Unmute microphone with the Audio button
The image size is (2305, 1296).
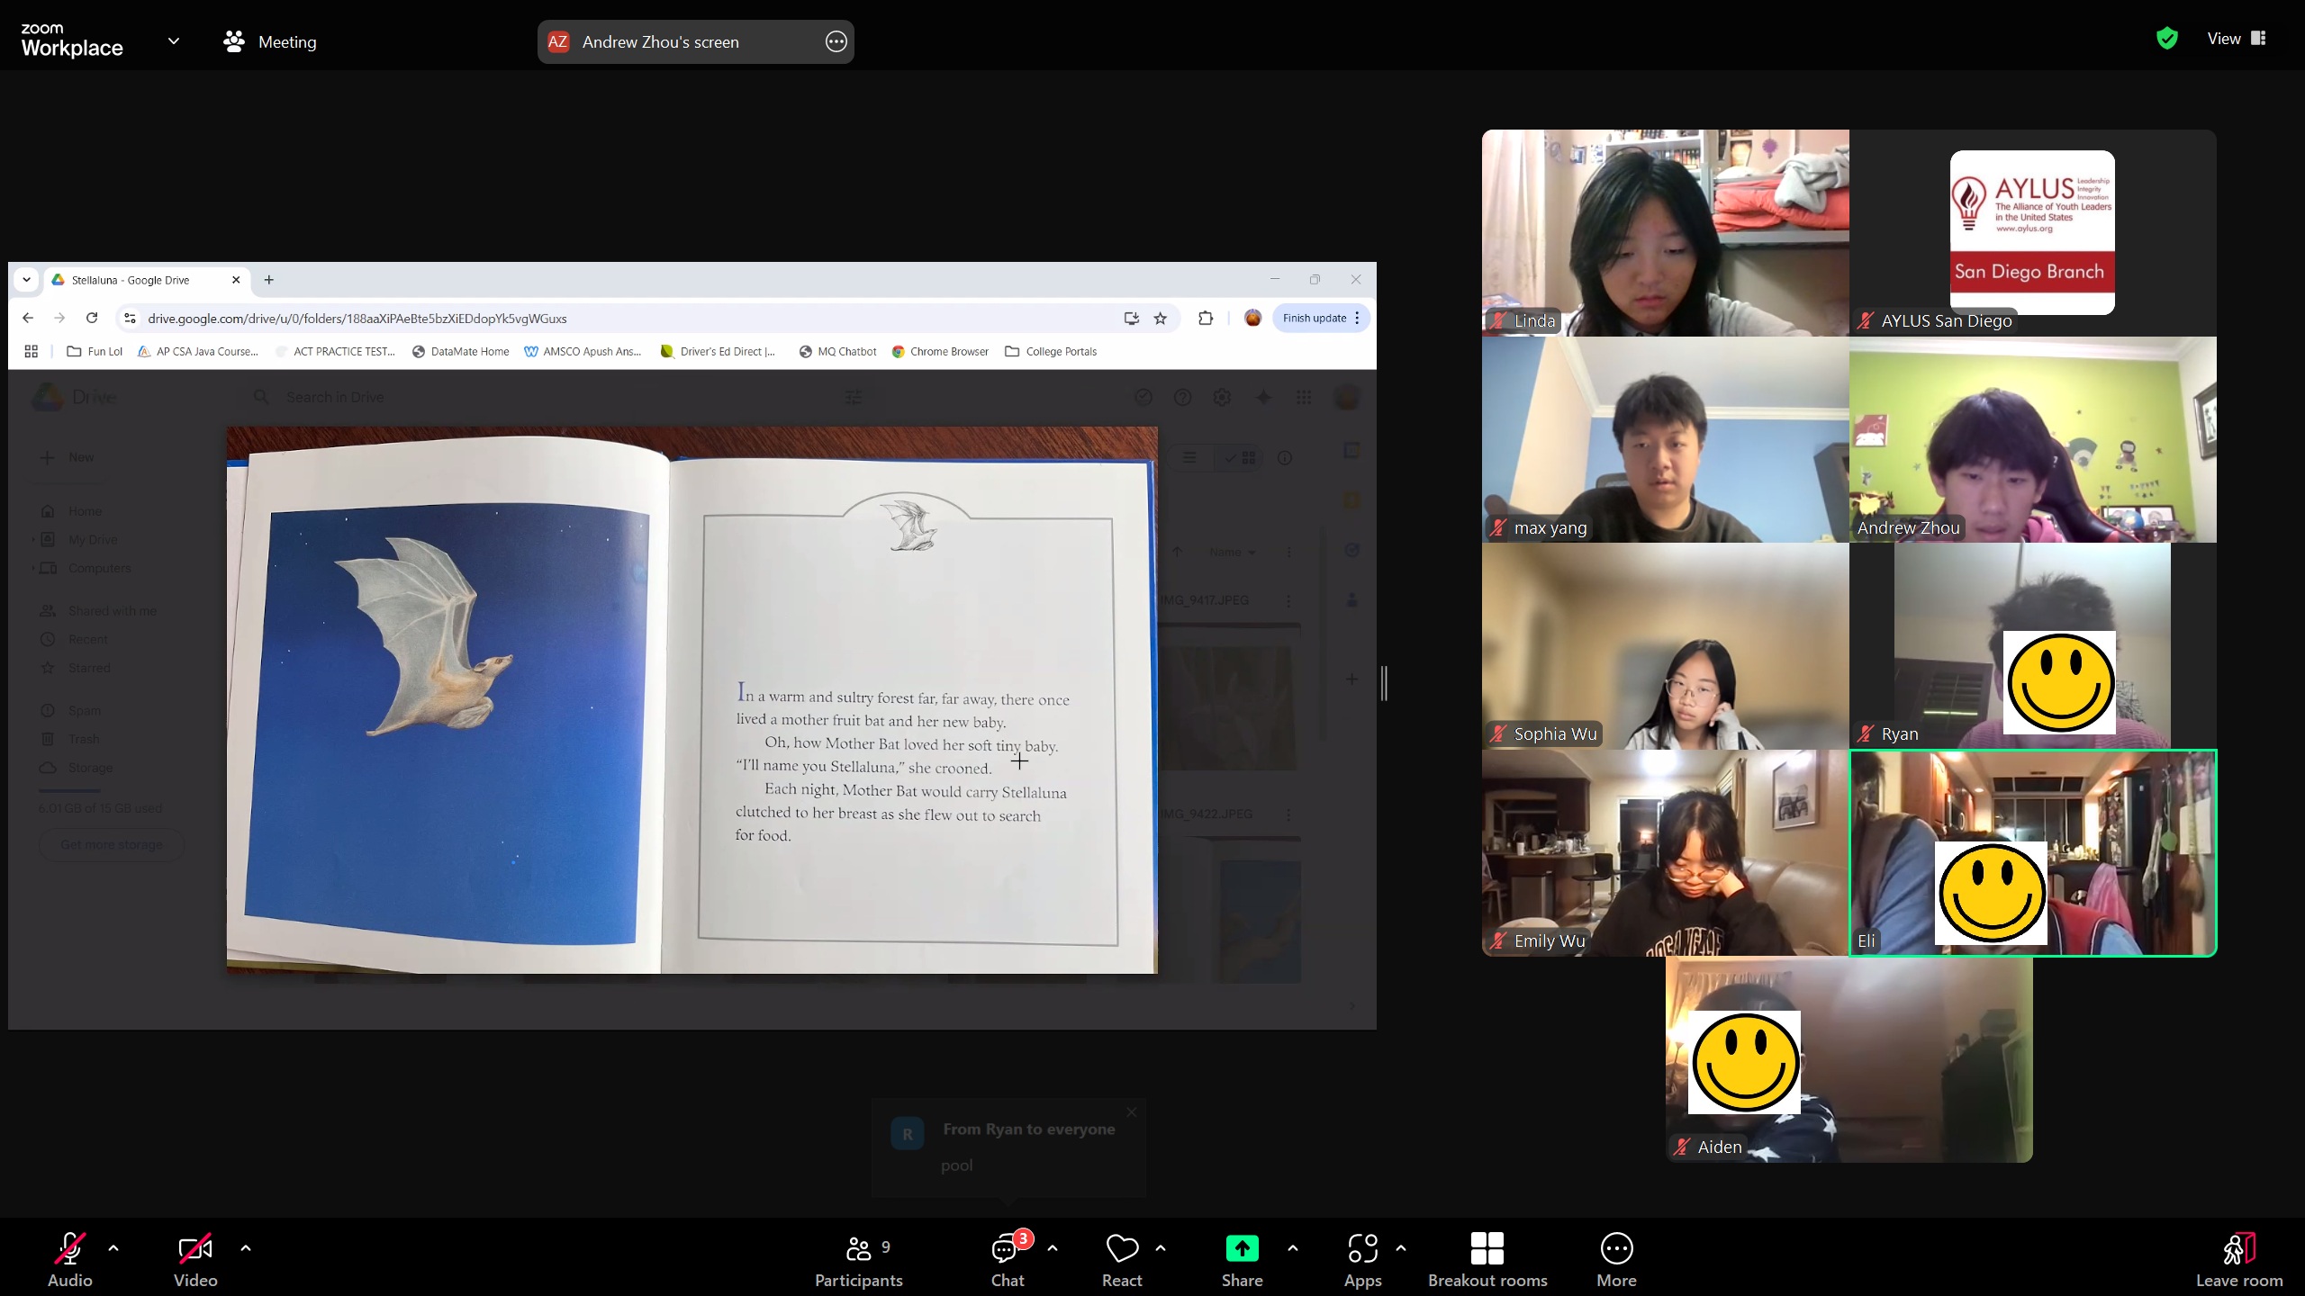point(70,1259)
